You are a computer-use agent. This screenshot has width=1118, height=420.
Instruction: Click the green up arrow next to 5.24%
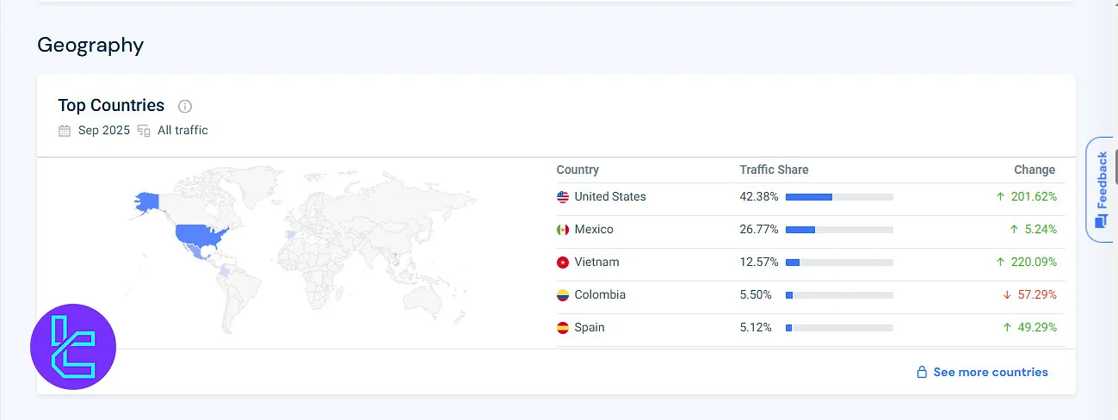1015,230
